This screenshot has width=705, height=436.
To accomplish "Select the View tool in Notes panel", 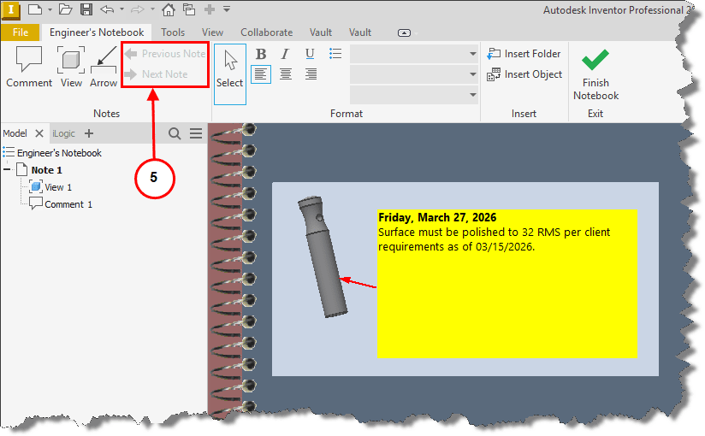I will click(x=71, y=67).
